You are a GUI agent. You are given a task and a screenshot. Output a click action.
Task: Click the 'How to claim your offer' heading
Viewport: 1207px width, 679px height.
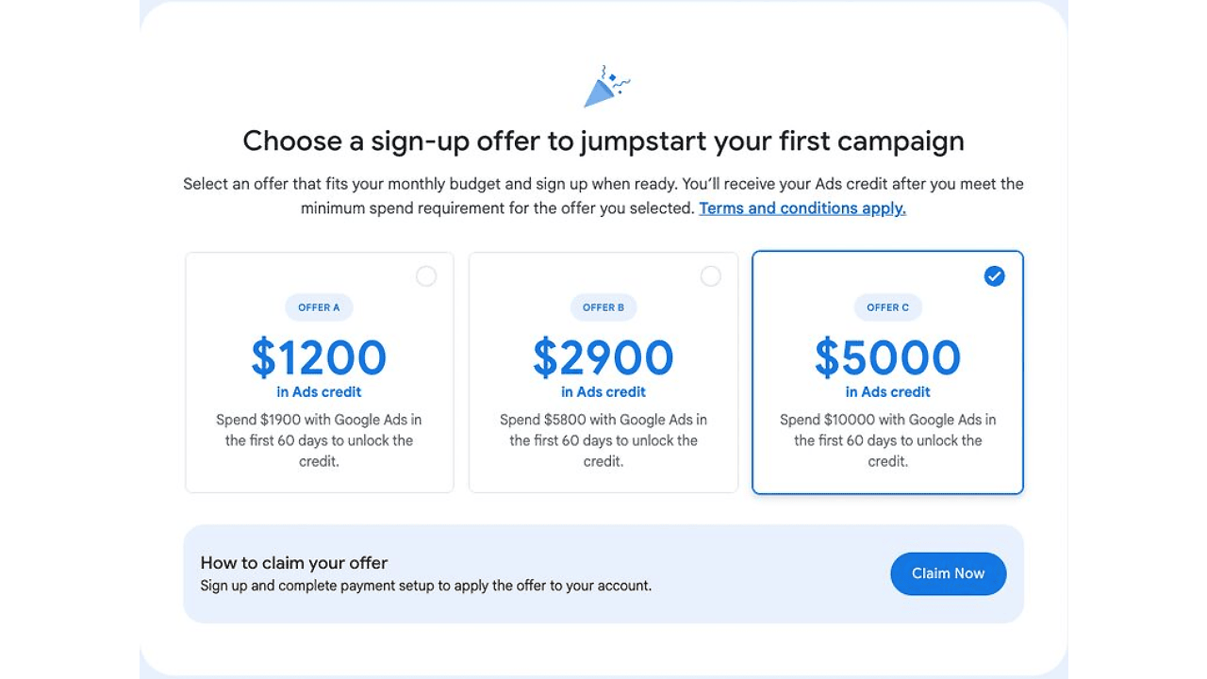click(x=293, y=562)
